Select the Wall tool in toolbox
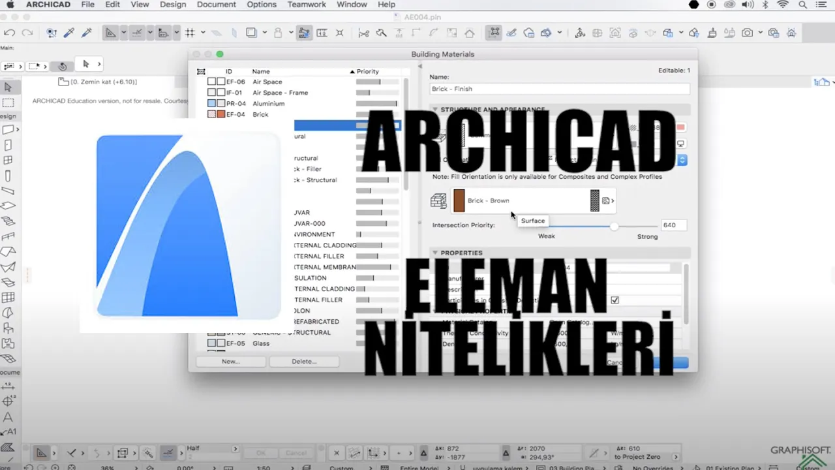Image resolution: width=835 pixels, height=470 pixels. point(8,130)
